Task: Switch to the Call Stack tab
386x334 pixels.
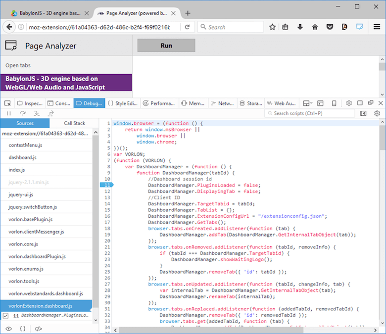Action: point(74,123)
